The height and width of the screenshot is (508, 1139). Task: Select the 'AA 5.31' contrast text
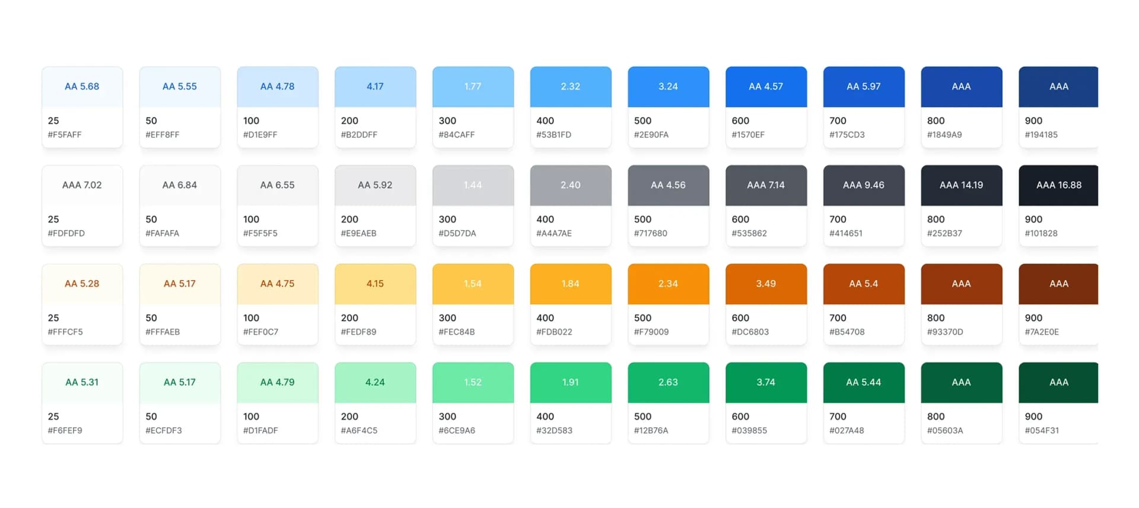click(82, 382)
